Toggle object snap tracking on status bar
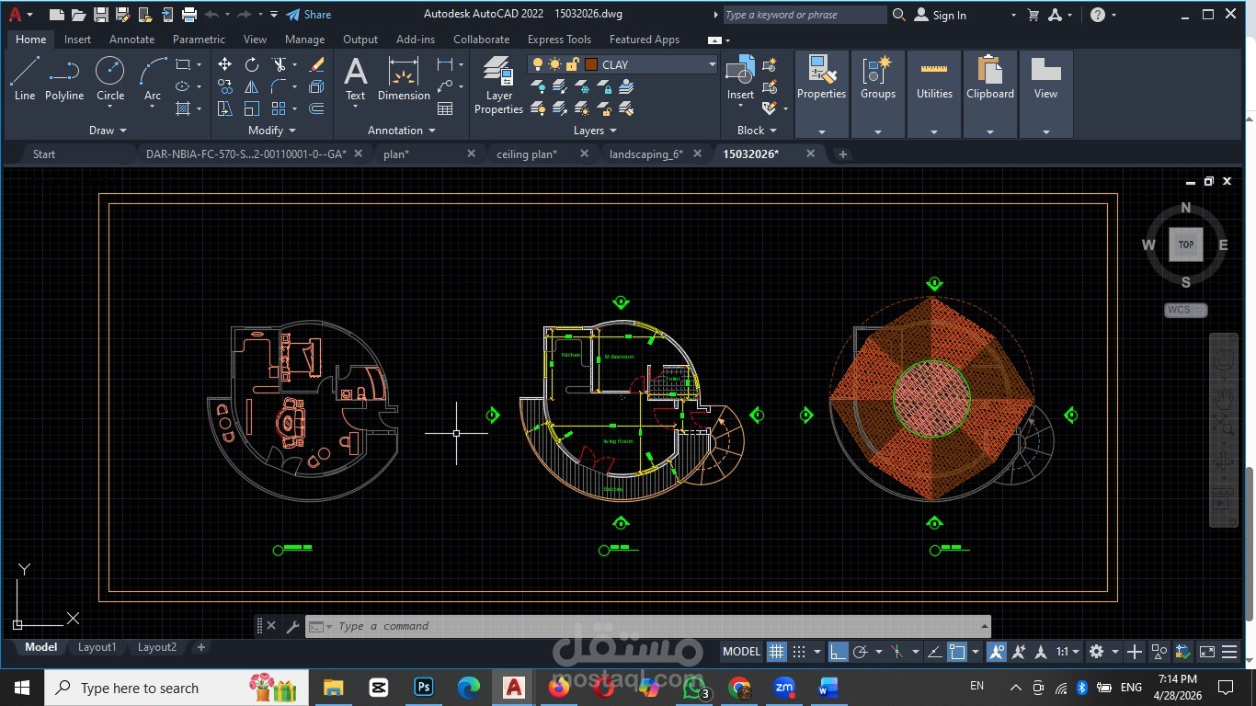 pos(935,652)
